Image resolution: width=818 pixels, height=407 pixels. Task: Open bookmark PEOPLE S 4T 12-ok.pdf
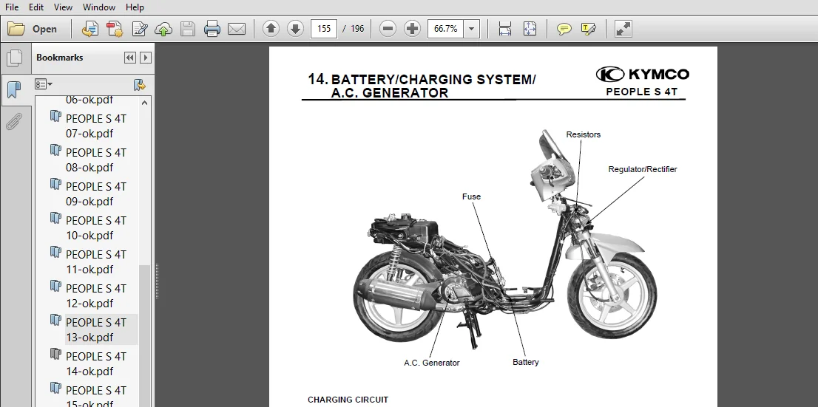click(96, 296)
